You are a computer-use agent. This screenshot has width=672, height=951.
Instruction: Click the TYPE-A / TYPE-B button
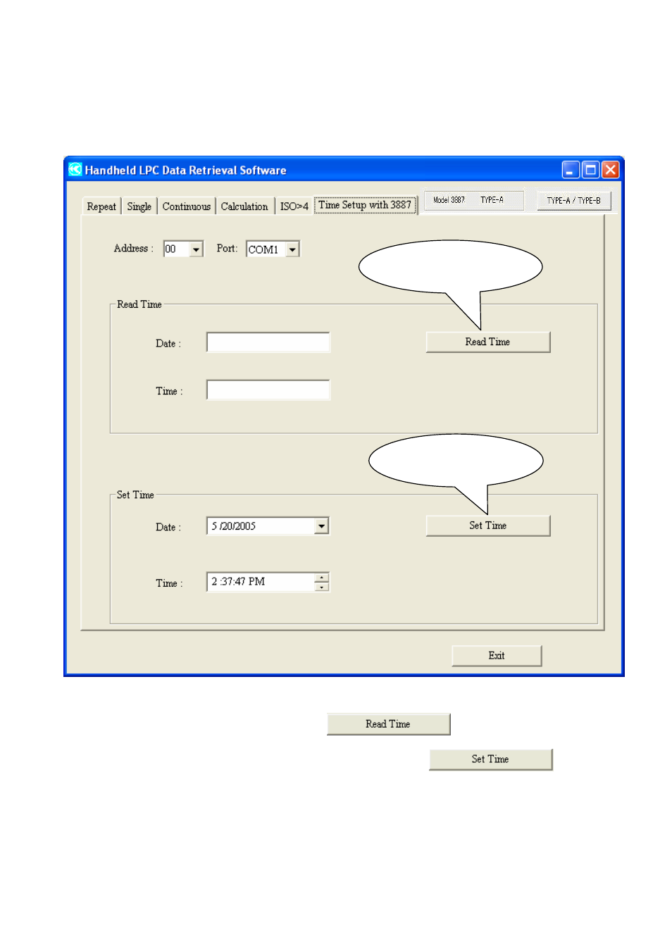573,200
